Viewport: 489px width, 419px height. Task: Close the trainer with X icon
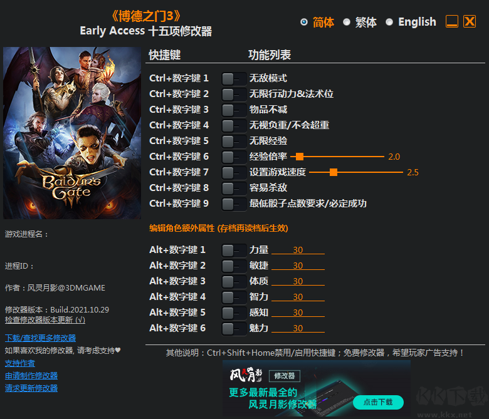(x=470, y=21)
